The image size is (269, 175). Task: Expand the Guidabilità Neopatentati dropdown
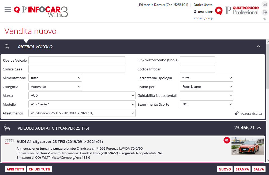[x=206, y=96]
